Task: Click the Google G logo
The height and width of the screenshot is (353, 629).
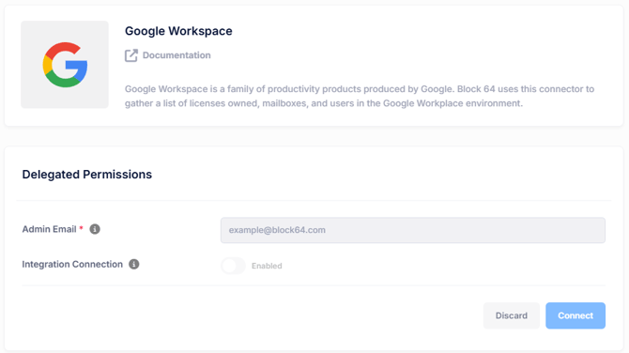Action: point(65,65)
